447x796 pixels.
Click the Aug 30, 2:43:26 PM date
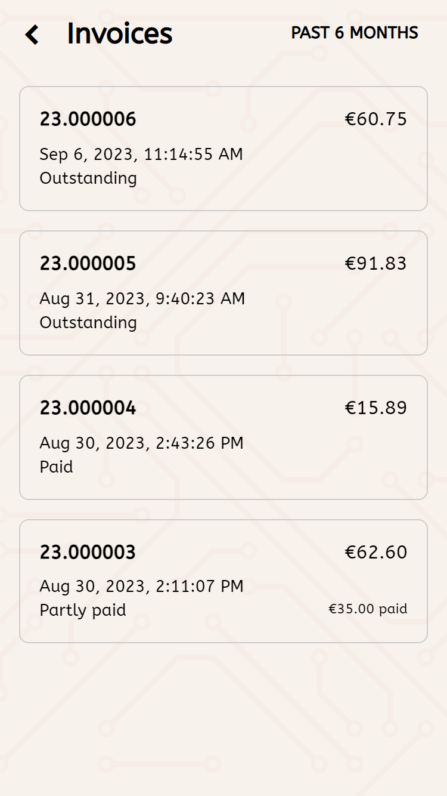click(x=142, y=443)
